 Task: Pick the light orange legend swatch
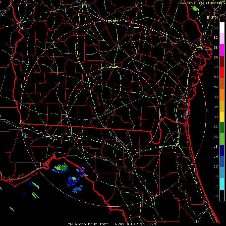click(x=222, y=95)
